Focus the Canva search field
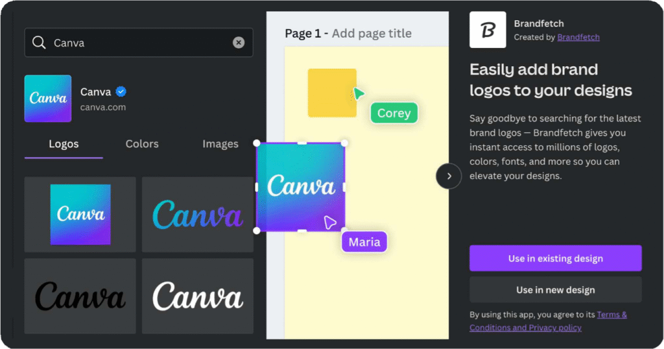Viewport: 664px width, 349px height. (139, 42)
